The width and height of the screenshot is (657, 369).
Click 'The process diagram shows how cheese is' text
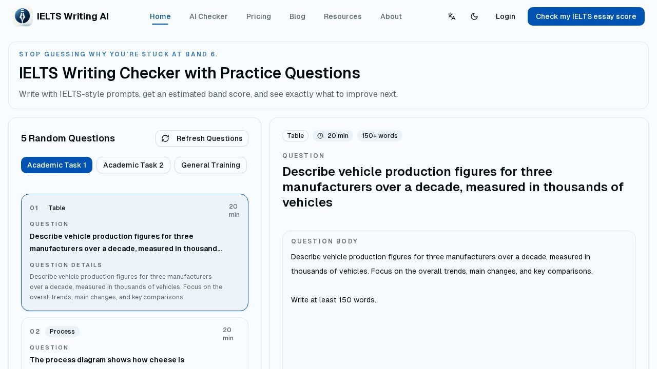click(107, 360)
